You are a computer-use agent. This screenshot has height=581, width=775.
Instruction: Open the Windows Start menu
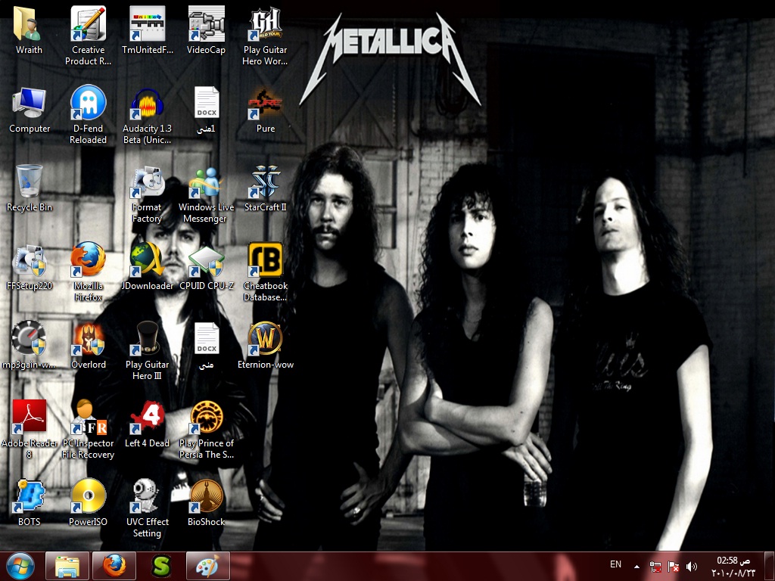tap(20, 566)
